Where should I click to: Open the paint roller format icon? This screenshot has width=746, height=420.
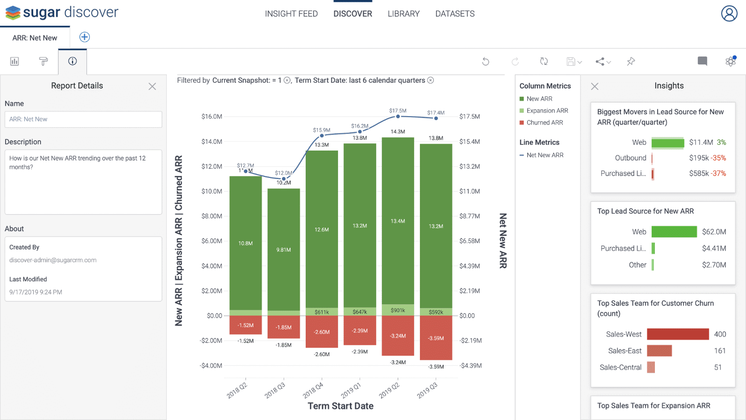(x=43, y=61)
